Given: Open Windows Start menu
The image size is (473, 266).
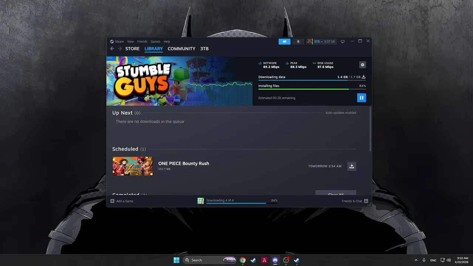Looking at the screenshot, I should 176,260.
